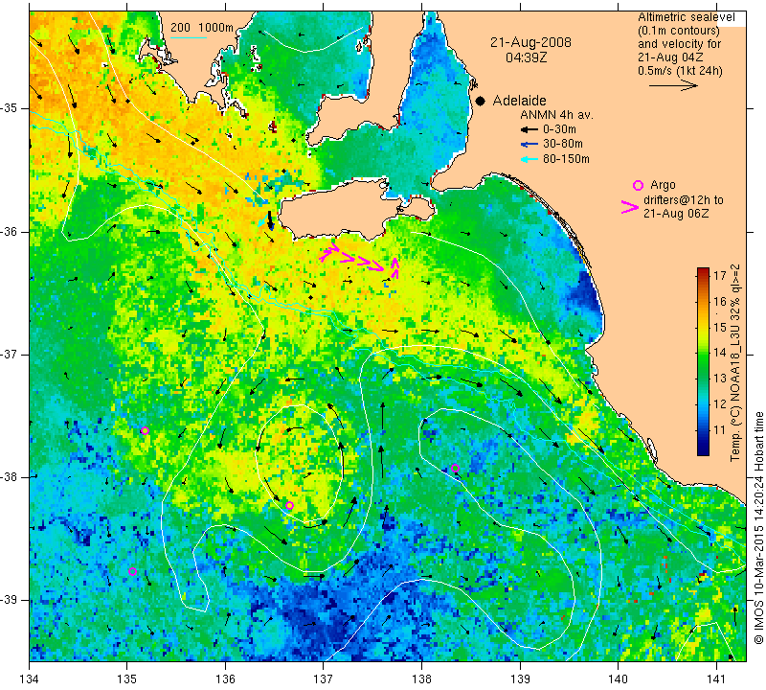Click the 'drifters@12h to' legend text
Viewport: 766px width, 690px height.
684,200
